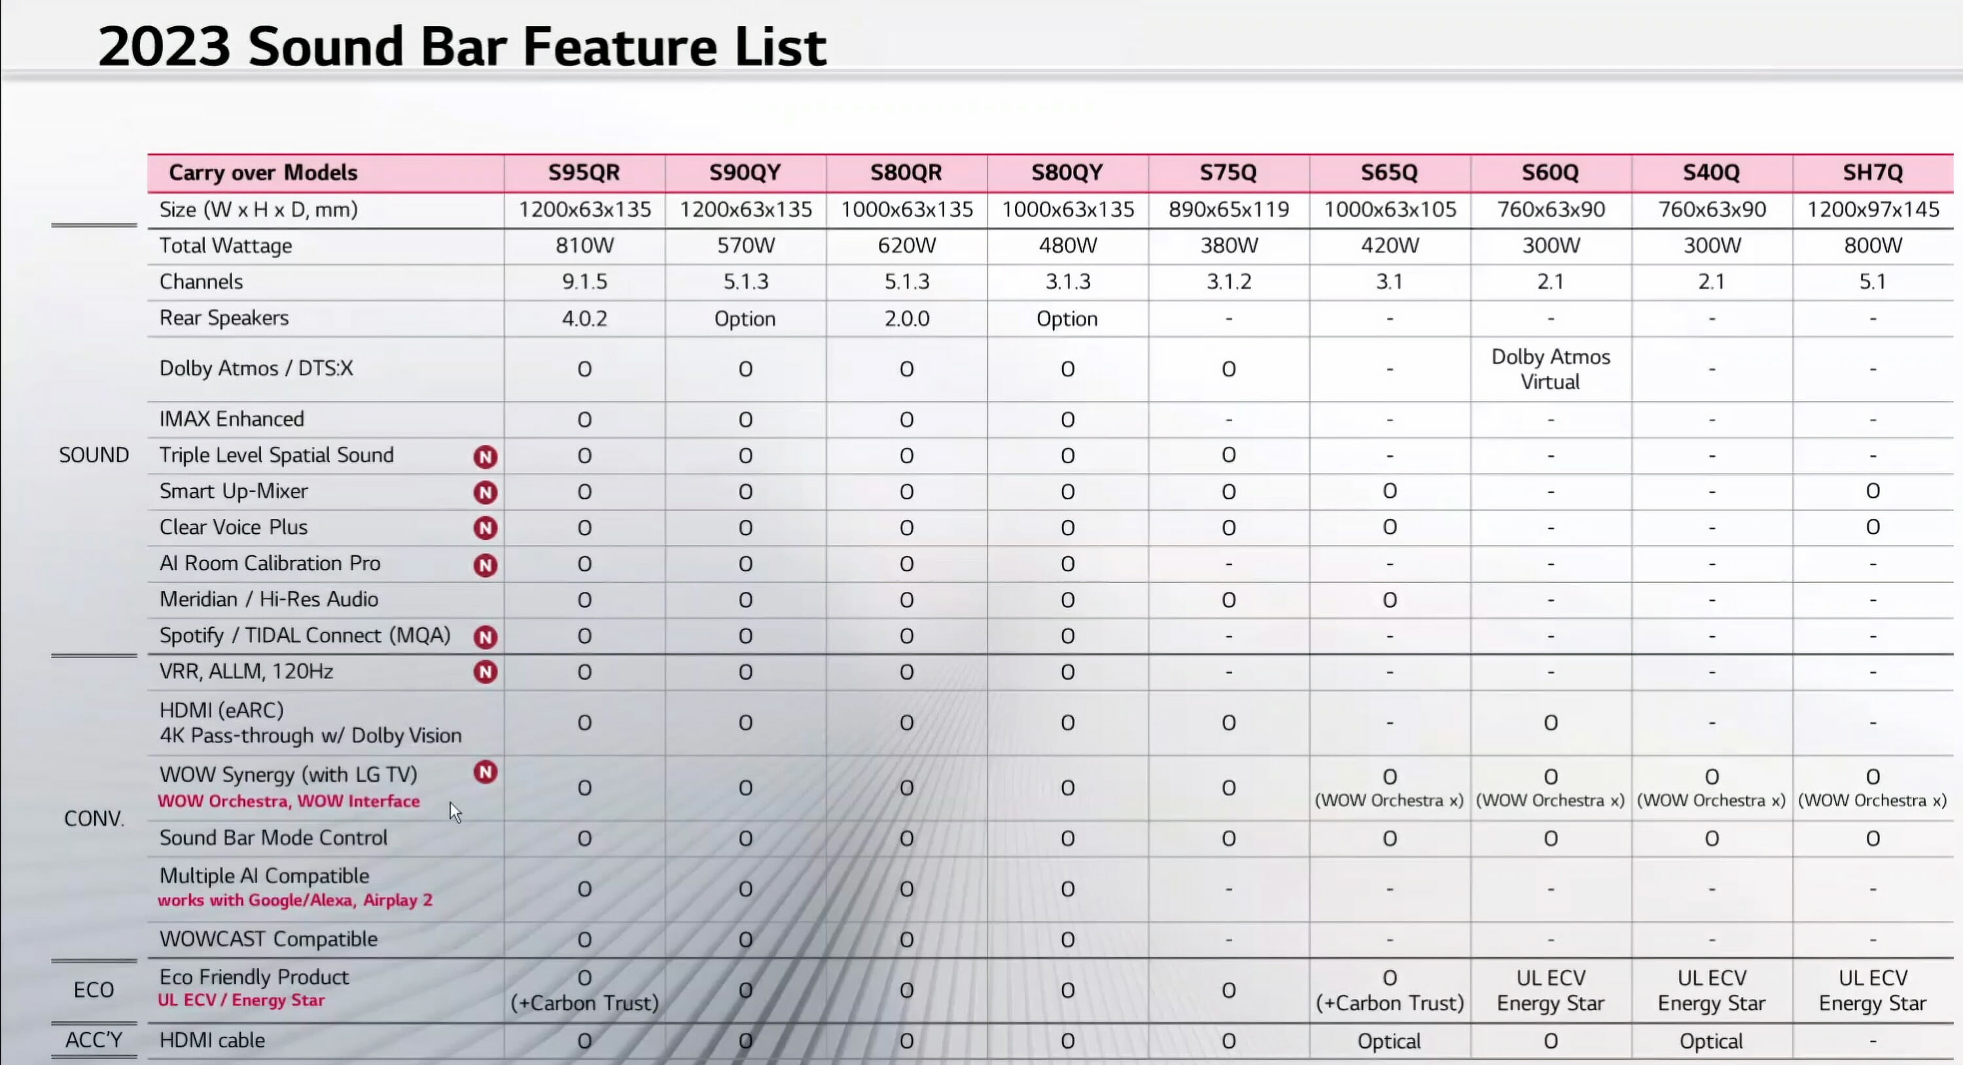Click the HDMI cable row label
This screenshot has height=1065, width=1963.
[212, 1040]
